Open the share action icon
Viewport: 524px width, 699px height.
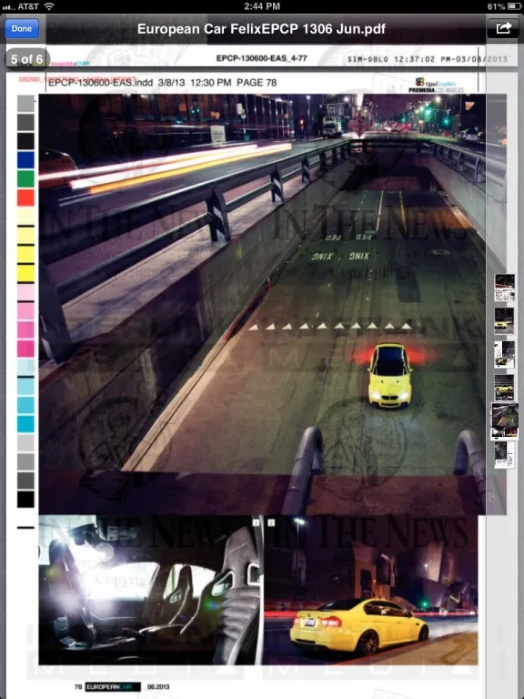tap(503, 29)
